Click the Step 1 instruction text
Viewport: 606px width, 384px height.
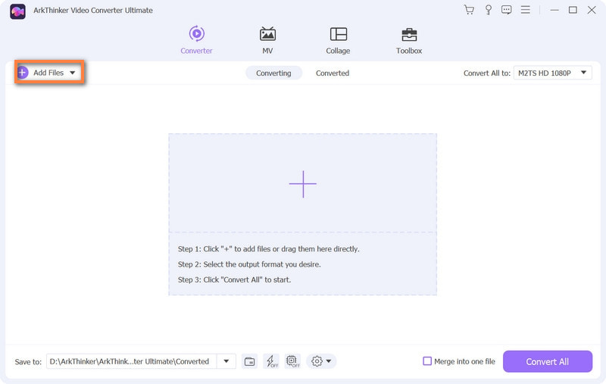[x=269, y=249]
